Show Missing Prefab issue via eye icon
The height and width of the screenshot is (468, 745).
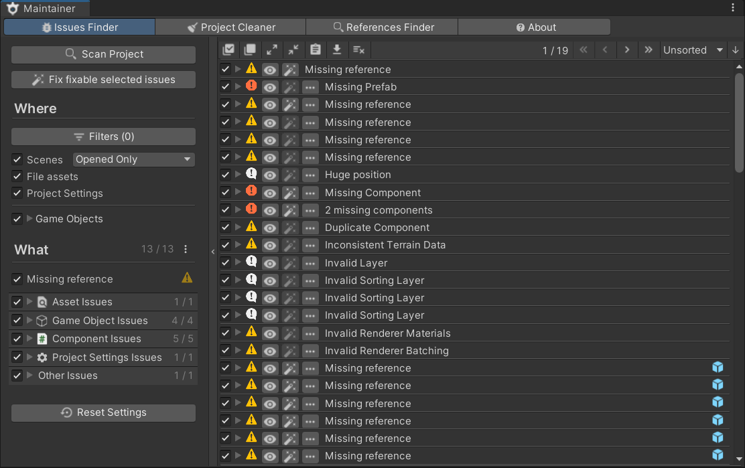pos(270,87)
